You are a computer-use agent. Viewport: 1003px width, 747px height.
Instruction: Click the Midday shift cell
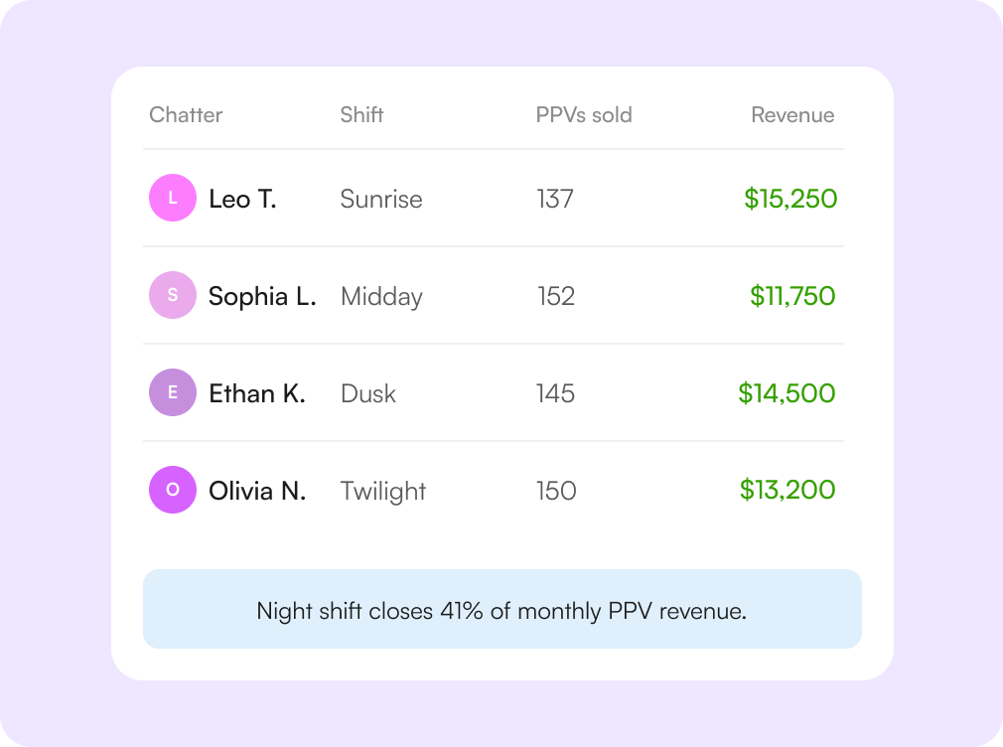pyautogui.click(x=381, y=297)
